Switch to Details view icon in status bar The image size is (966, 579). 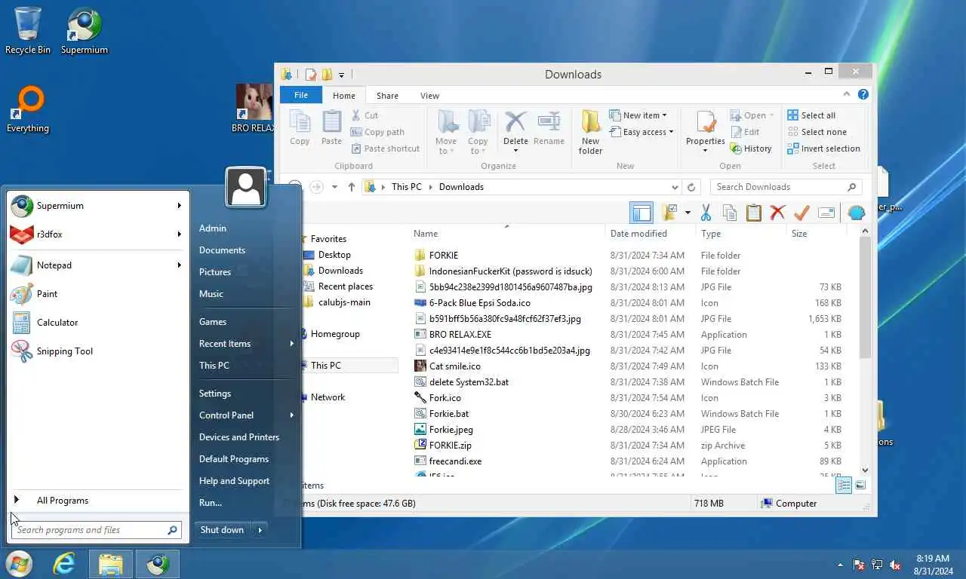coord(844,486)
